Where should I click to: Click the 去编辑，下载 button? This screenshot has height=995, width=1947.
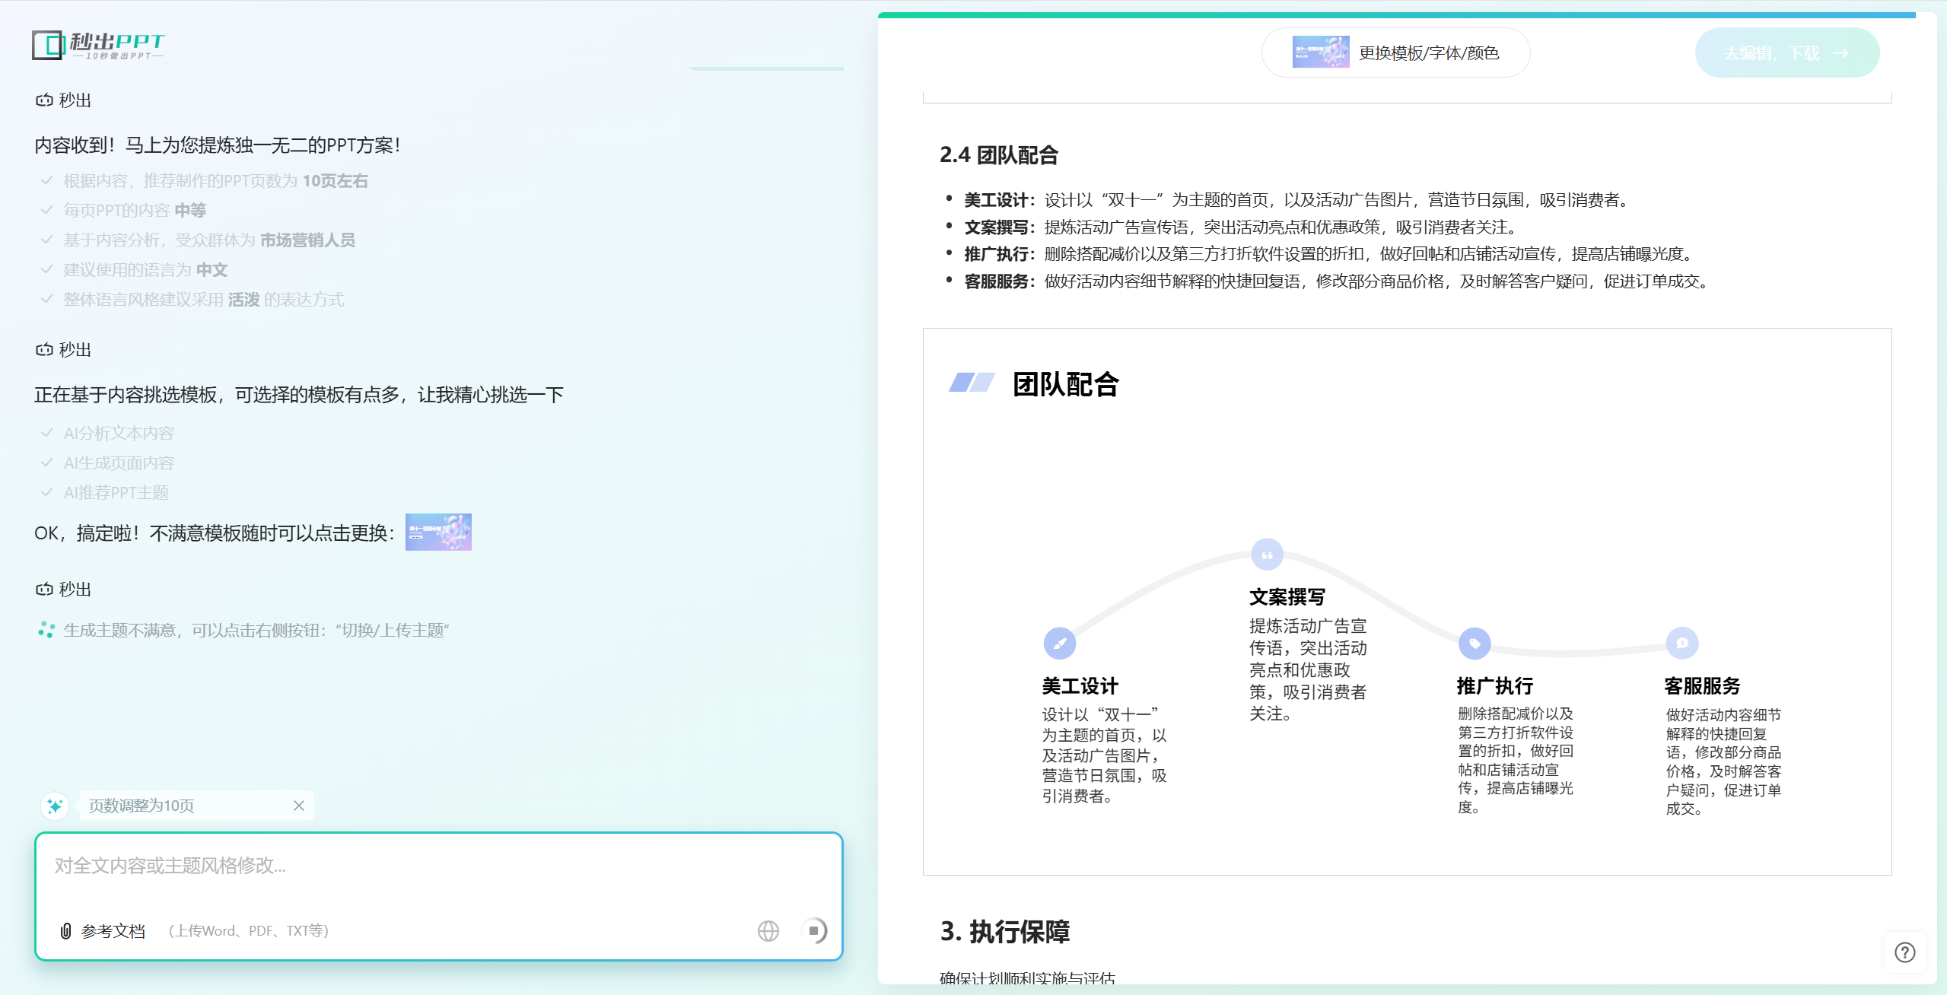(x=1786, y=52)
